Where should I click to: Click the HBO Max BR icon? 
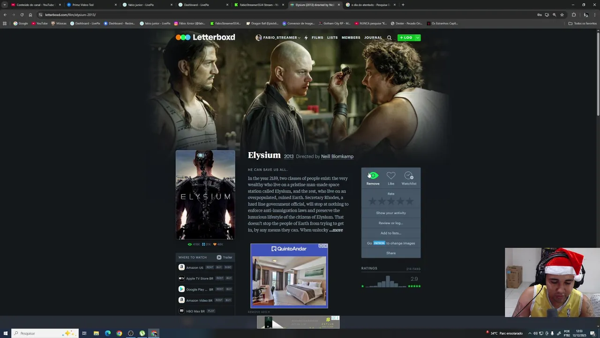point(181,311)
